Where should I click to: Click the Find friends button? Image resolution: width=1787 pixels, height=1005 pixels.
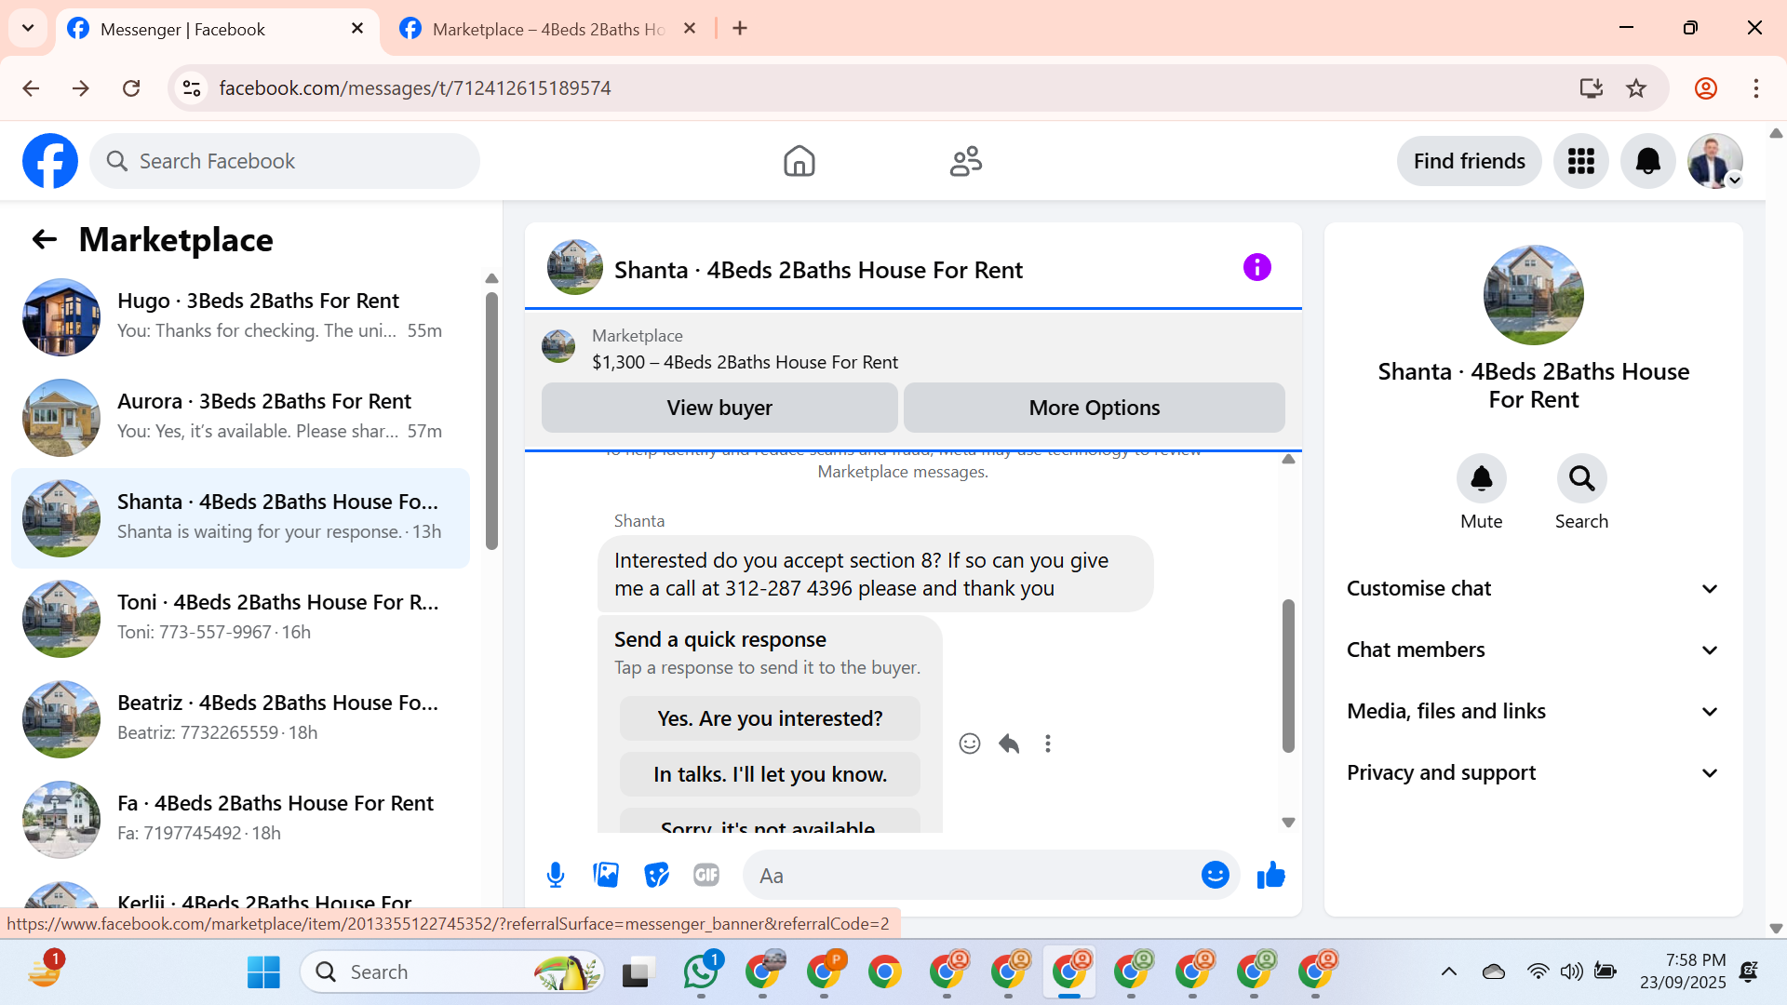(x=1469, y=161)
